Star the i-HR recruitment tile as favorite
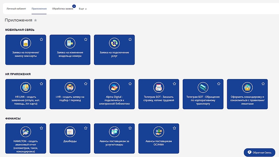Image resolution: width=279 pixels, height=157 pixels. pos(86,84)
